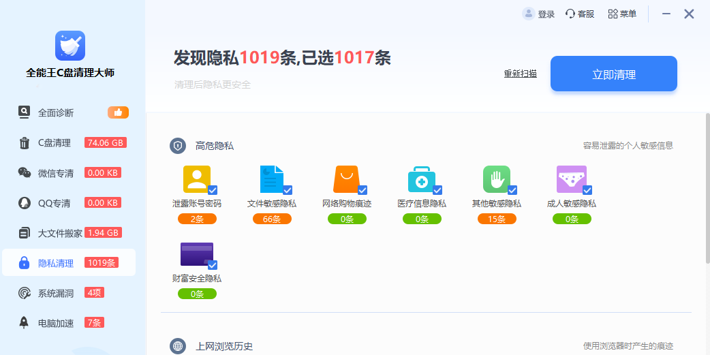Click the 重新扫描 link
The width and height of the screenshot is (710, 355).
(520, 74)
